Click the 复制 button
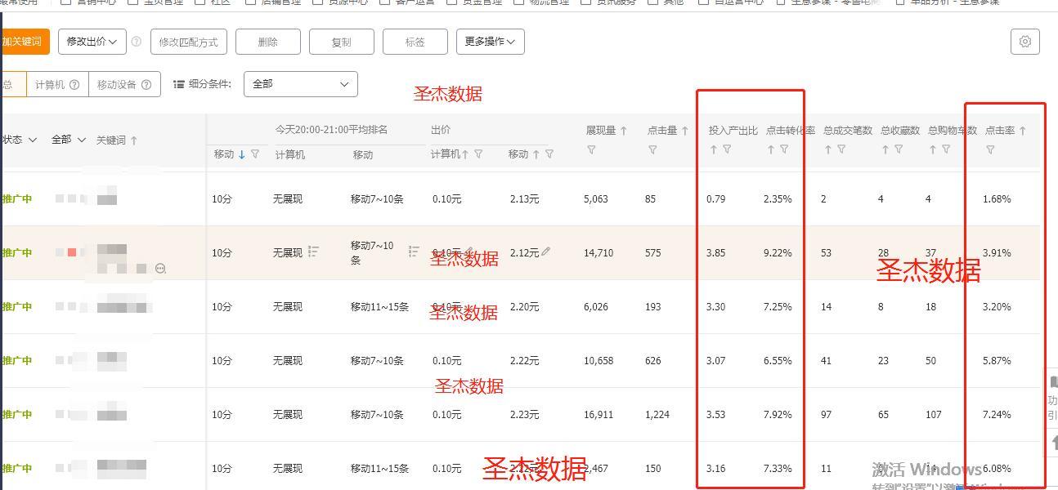1058x490 pixels. tap(341, 42)
